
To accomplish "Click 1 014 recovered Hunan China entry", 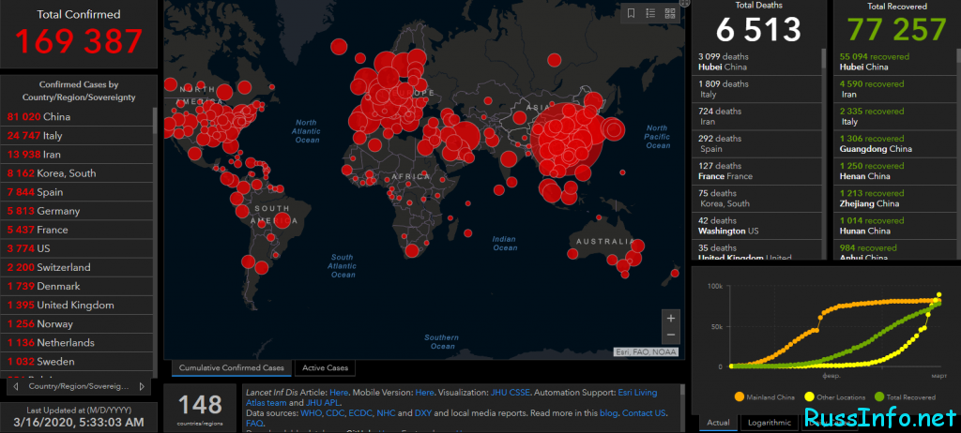I will (894, 226).
